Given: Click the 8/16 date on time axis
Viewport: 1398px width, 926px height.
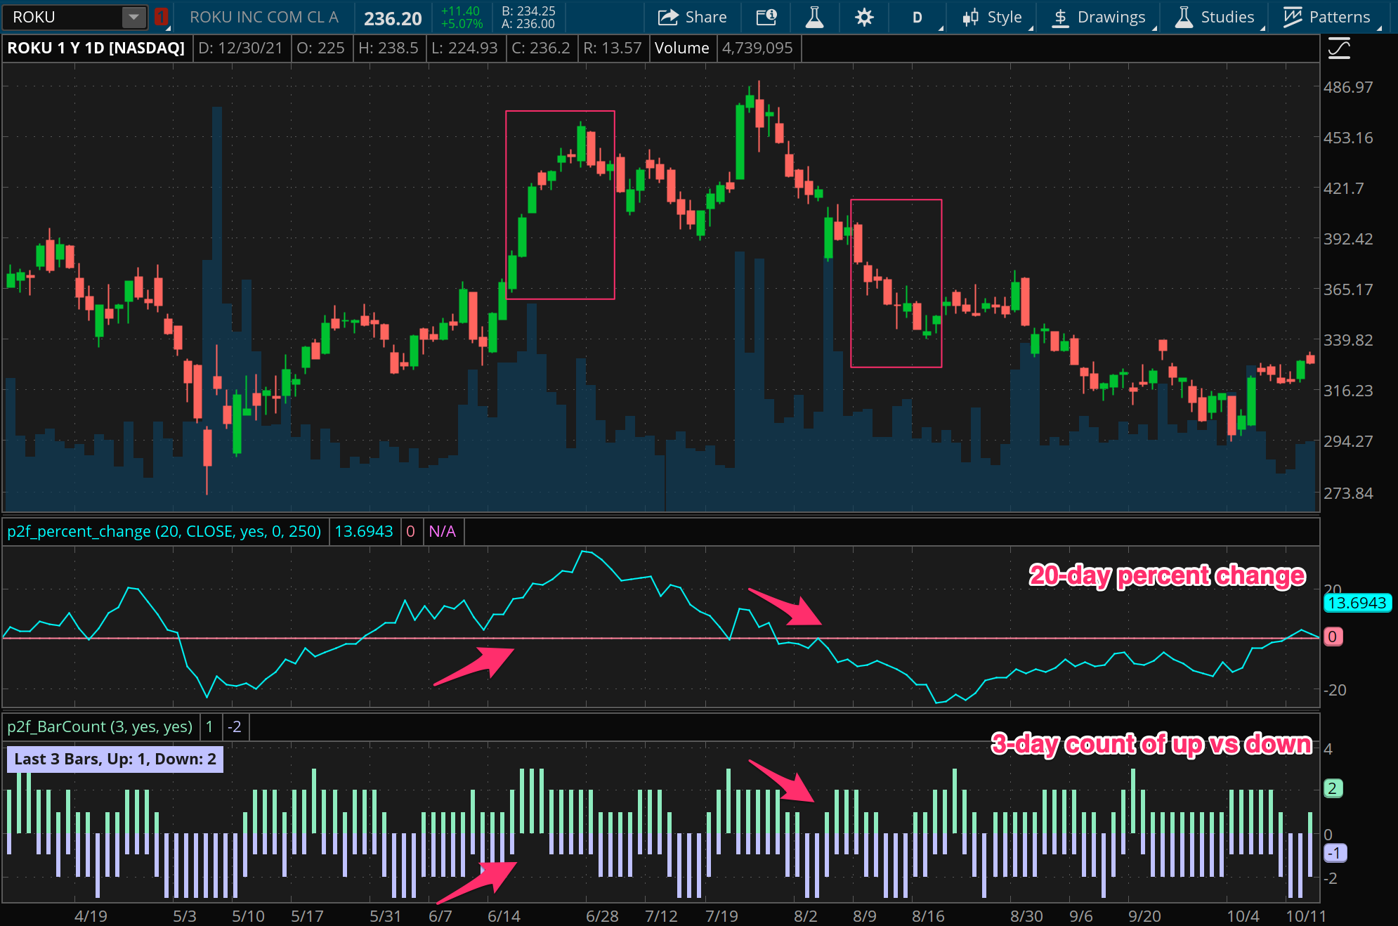Looking at the screenshot, I should coord(928,916).
